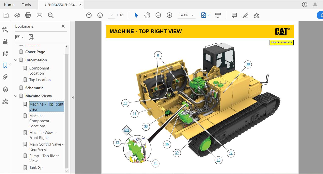This screenshot has height=174, width=323.
Task: Select the Highlight text tool
Action: pyautogui.click(x=245, y=15)
